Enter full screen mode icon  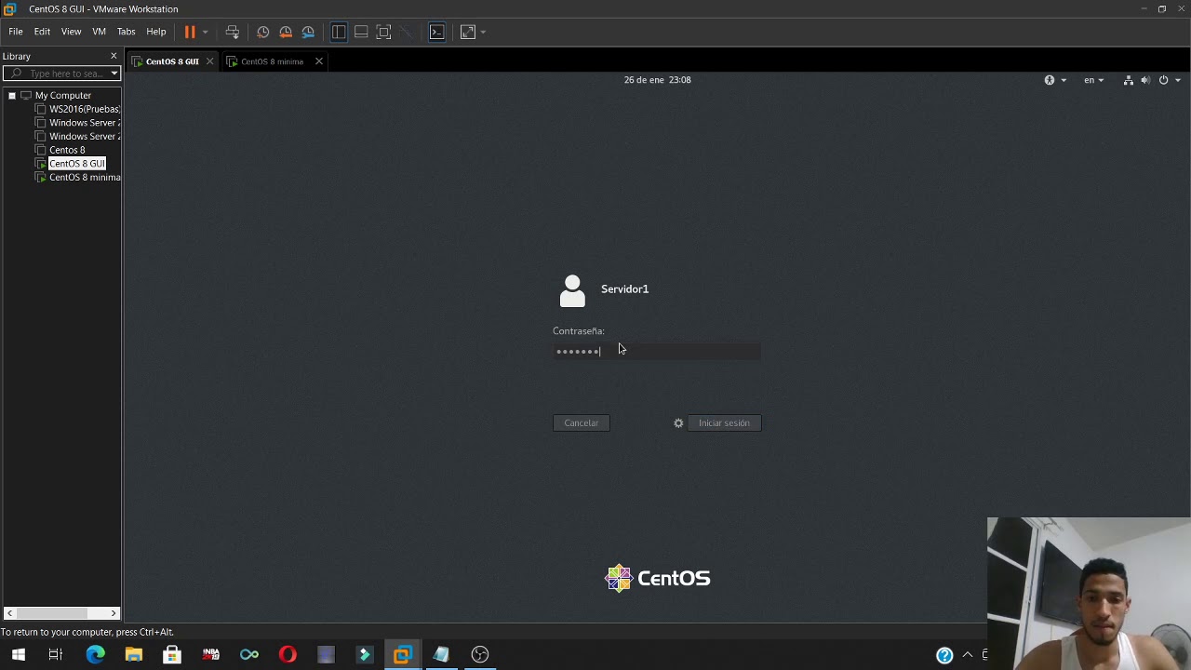pos(383,32)
